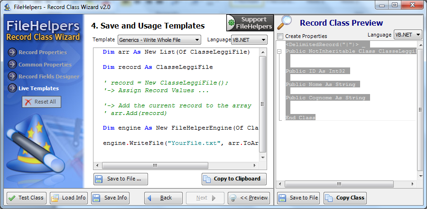Enable the Create Properties checkbox

280,36
